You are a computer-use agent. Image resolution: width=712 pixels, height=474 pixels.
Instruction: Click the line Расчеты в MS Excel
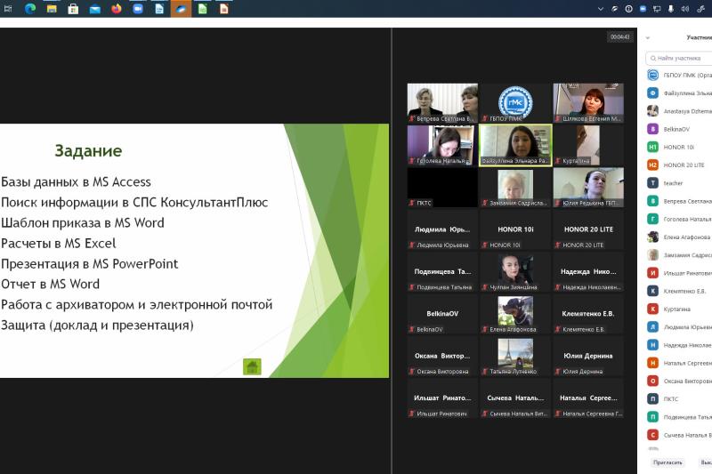click(x=59, y=243)
